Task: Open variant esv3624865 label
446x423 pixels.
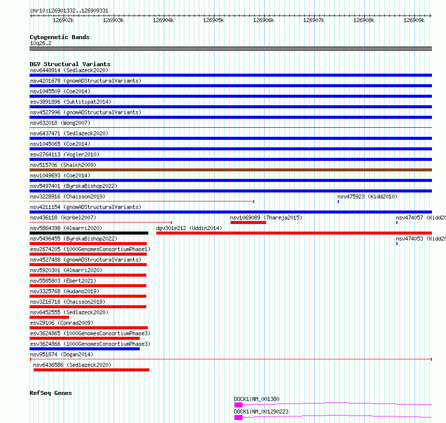Action: click(x=90, y=333)
